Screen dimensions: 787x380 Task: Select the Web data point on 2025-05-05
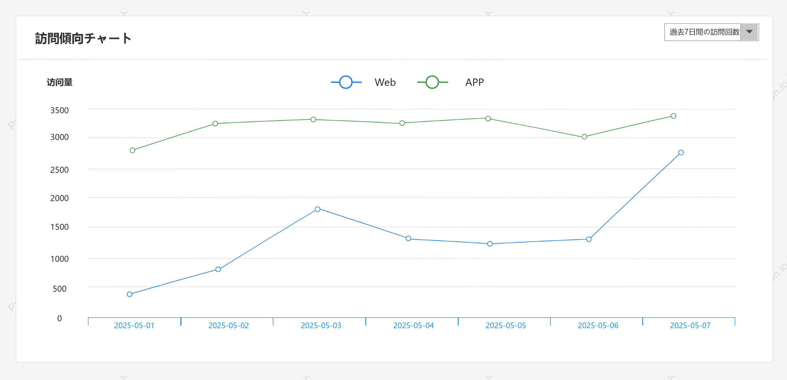coord(490,244)
